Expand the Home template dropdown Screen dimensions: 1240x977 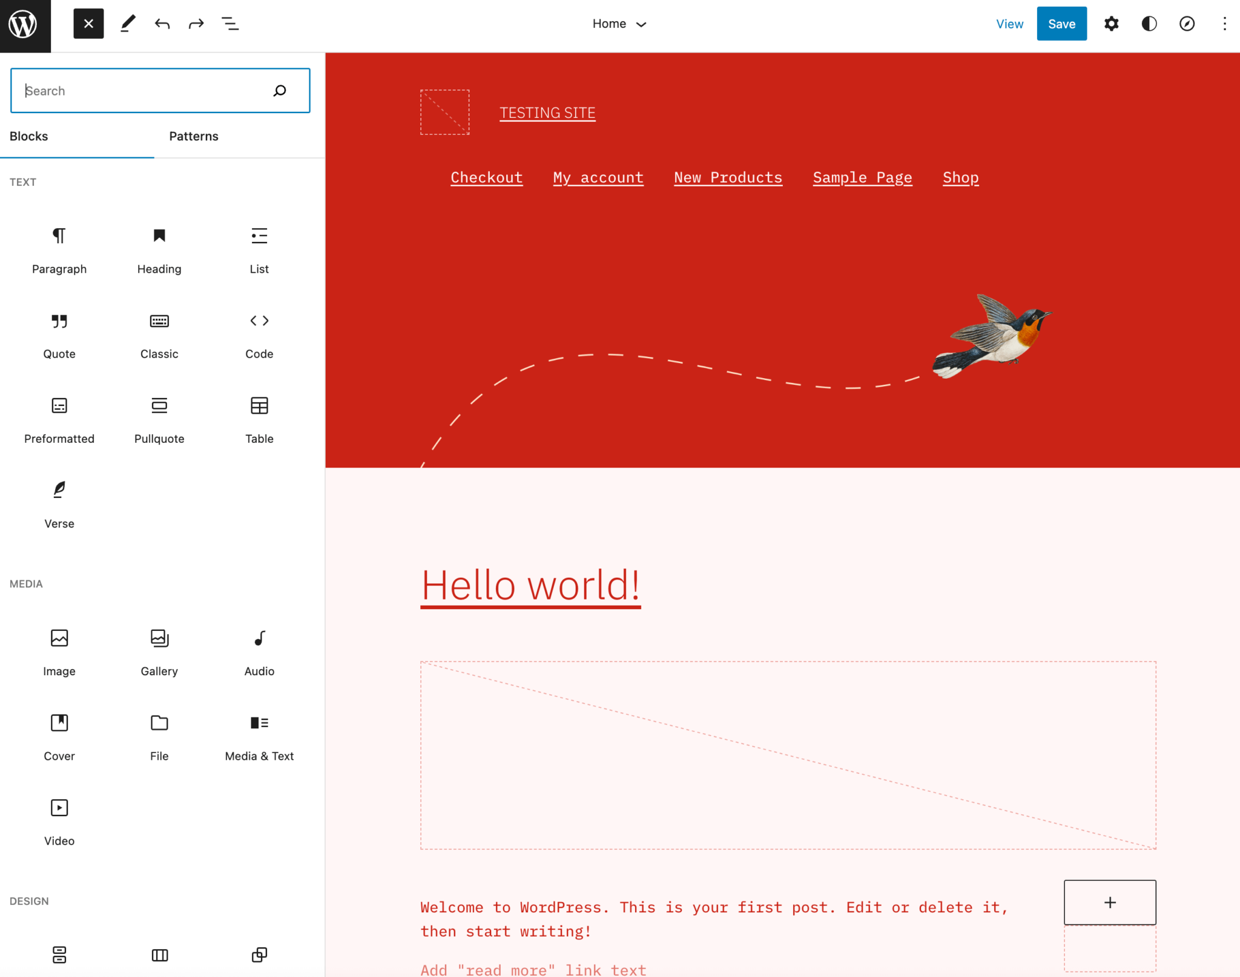619,24
